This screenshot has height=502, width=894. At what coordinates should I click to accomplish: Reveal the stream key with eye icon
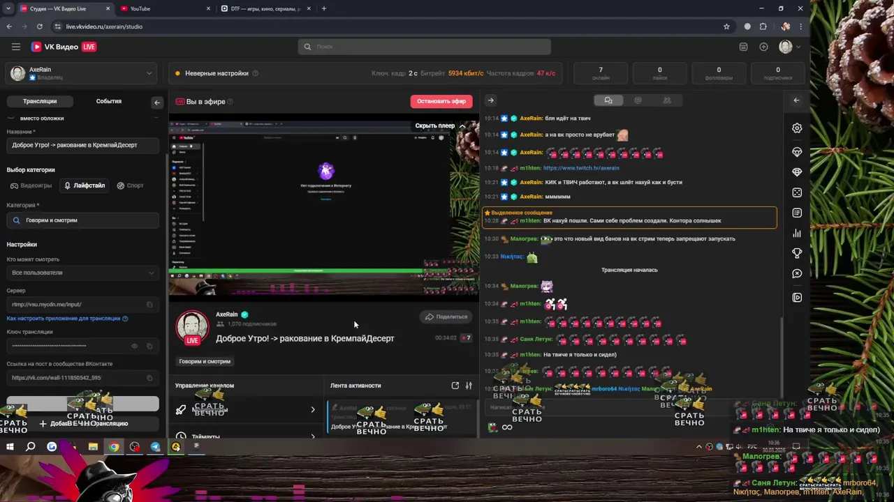pyautogui.click(x=135, y=346)
